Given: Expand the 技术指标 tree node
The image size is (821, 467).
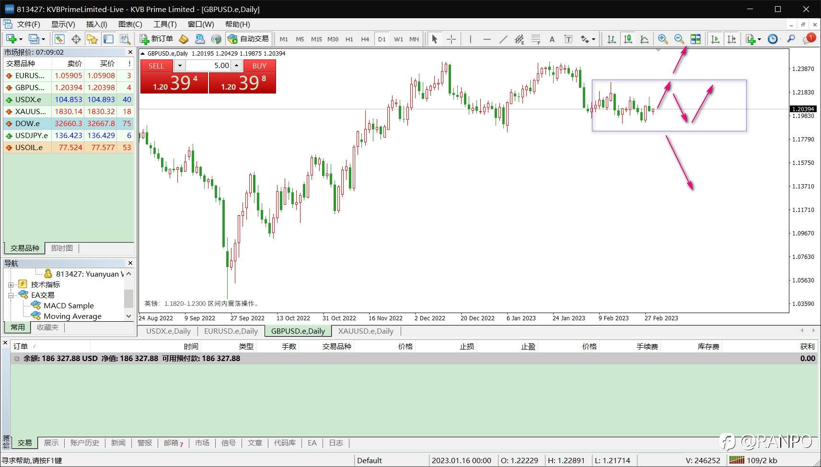Looking at the screenshot, I should (x=11, y=284).
